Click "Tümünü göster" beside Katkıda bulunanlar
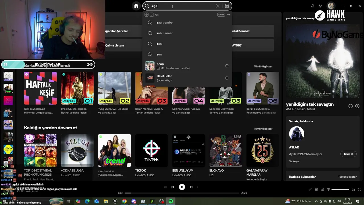Screen dimensions: 364x205 click(x=347, y=177)
